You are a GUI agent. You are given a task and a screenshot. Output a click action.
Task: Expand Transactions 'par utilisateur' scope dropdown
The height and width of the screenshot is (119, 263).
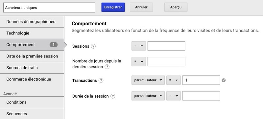point(148,80)
